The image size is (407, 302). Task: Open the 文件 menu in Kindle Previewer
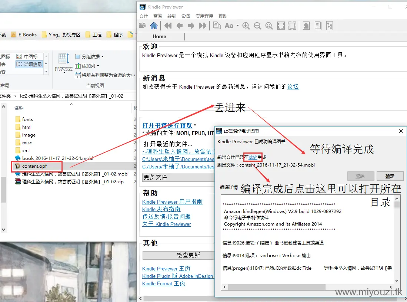tap(144, 16)
